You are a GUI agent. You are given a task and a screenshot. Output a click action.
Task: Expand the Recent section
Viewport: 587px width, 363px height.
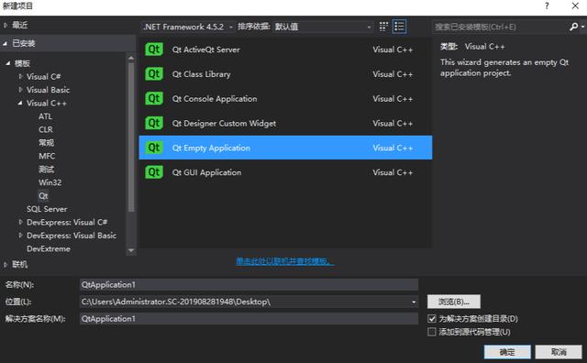click(6, 25)
